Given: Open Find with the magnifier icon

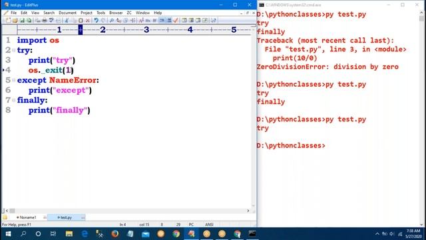Looking at the screenshot, I should tap(111, 21).
